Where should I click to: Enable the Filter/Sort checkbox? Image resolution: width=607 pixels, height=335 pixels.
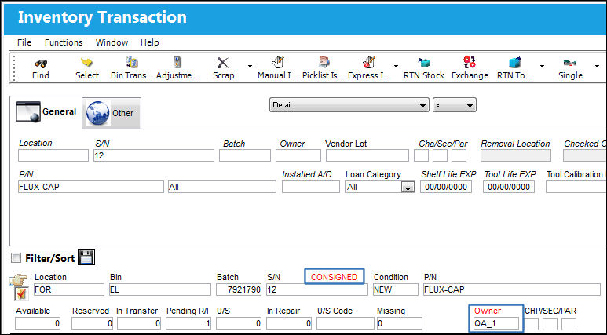[16, 257]
